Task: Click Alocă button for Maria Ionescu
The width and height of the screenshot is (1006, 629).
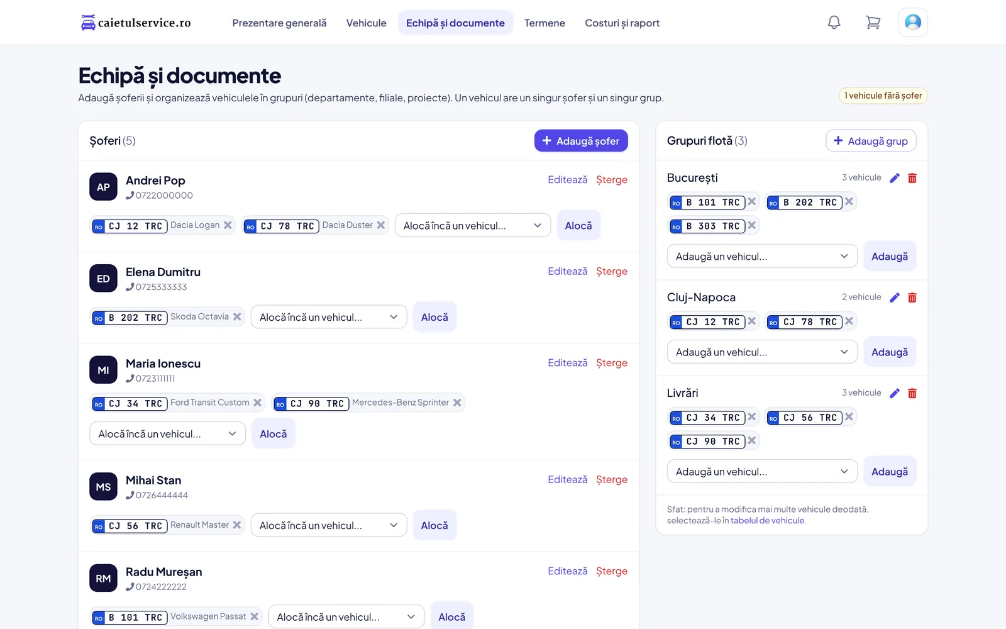Action: pos(274,434)
